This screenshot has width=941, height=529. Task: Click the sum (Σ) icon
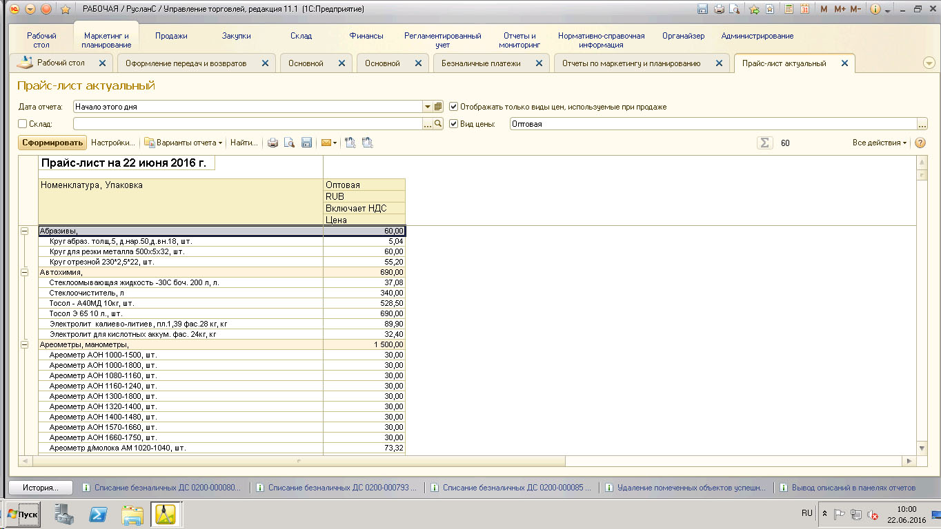click(764, 143)
